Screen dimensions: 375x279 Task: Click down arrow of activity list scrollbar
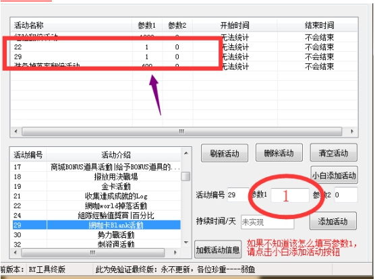click(x=186, y=242)
